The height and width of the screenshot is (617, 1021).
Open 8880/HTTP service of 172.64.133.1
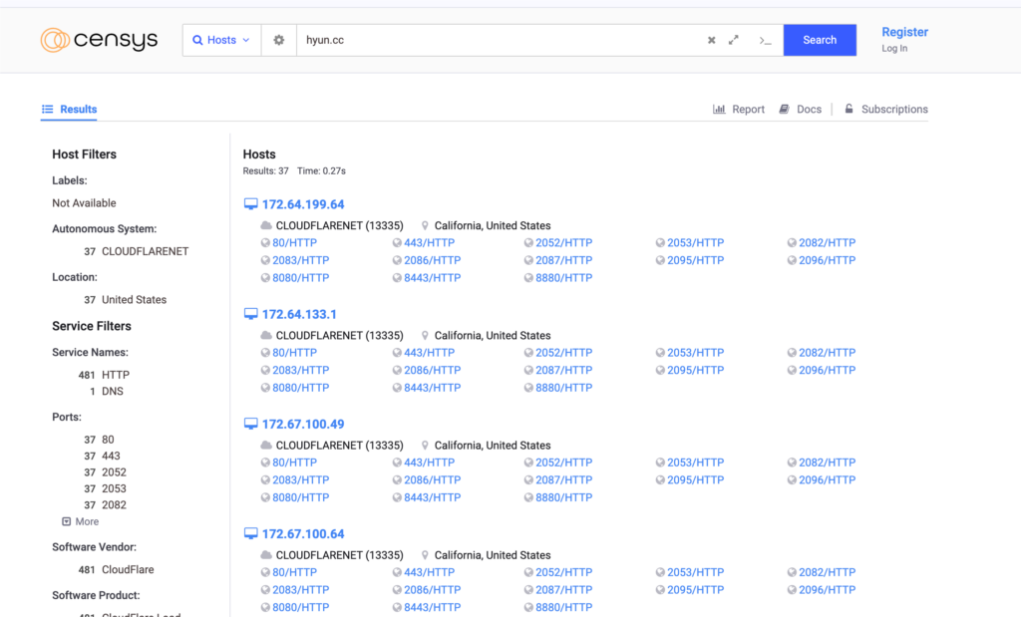564,388
